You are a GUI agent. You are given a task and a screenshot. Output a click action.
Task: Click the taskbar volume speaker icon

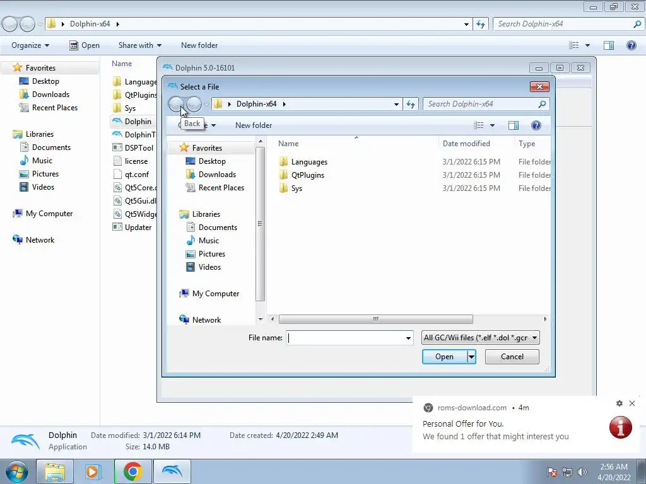(582, 472)
